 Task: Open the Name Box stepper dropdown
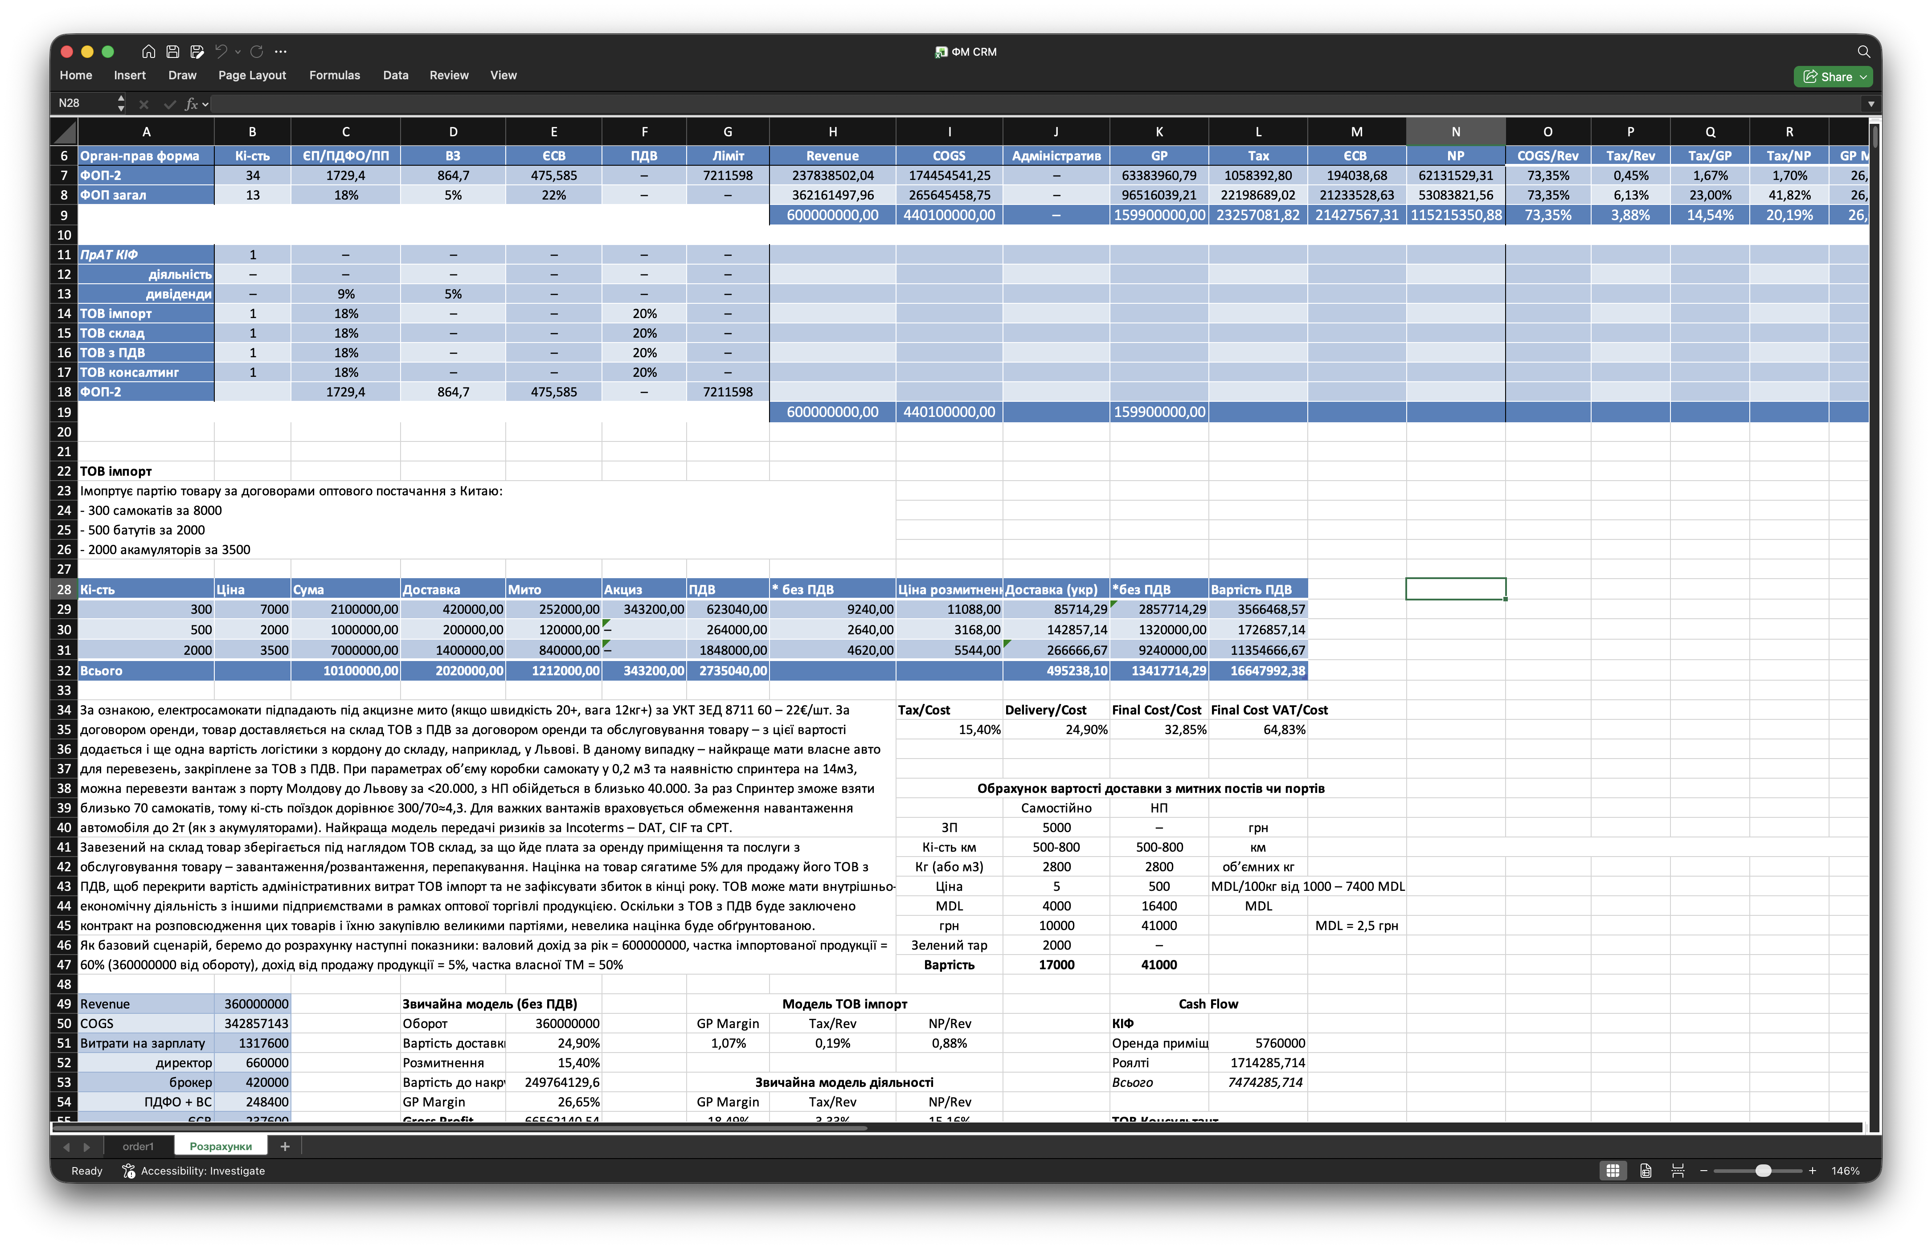(x=121, y=103)
